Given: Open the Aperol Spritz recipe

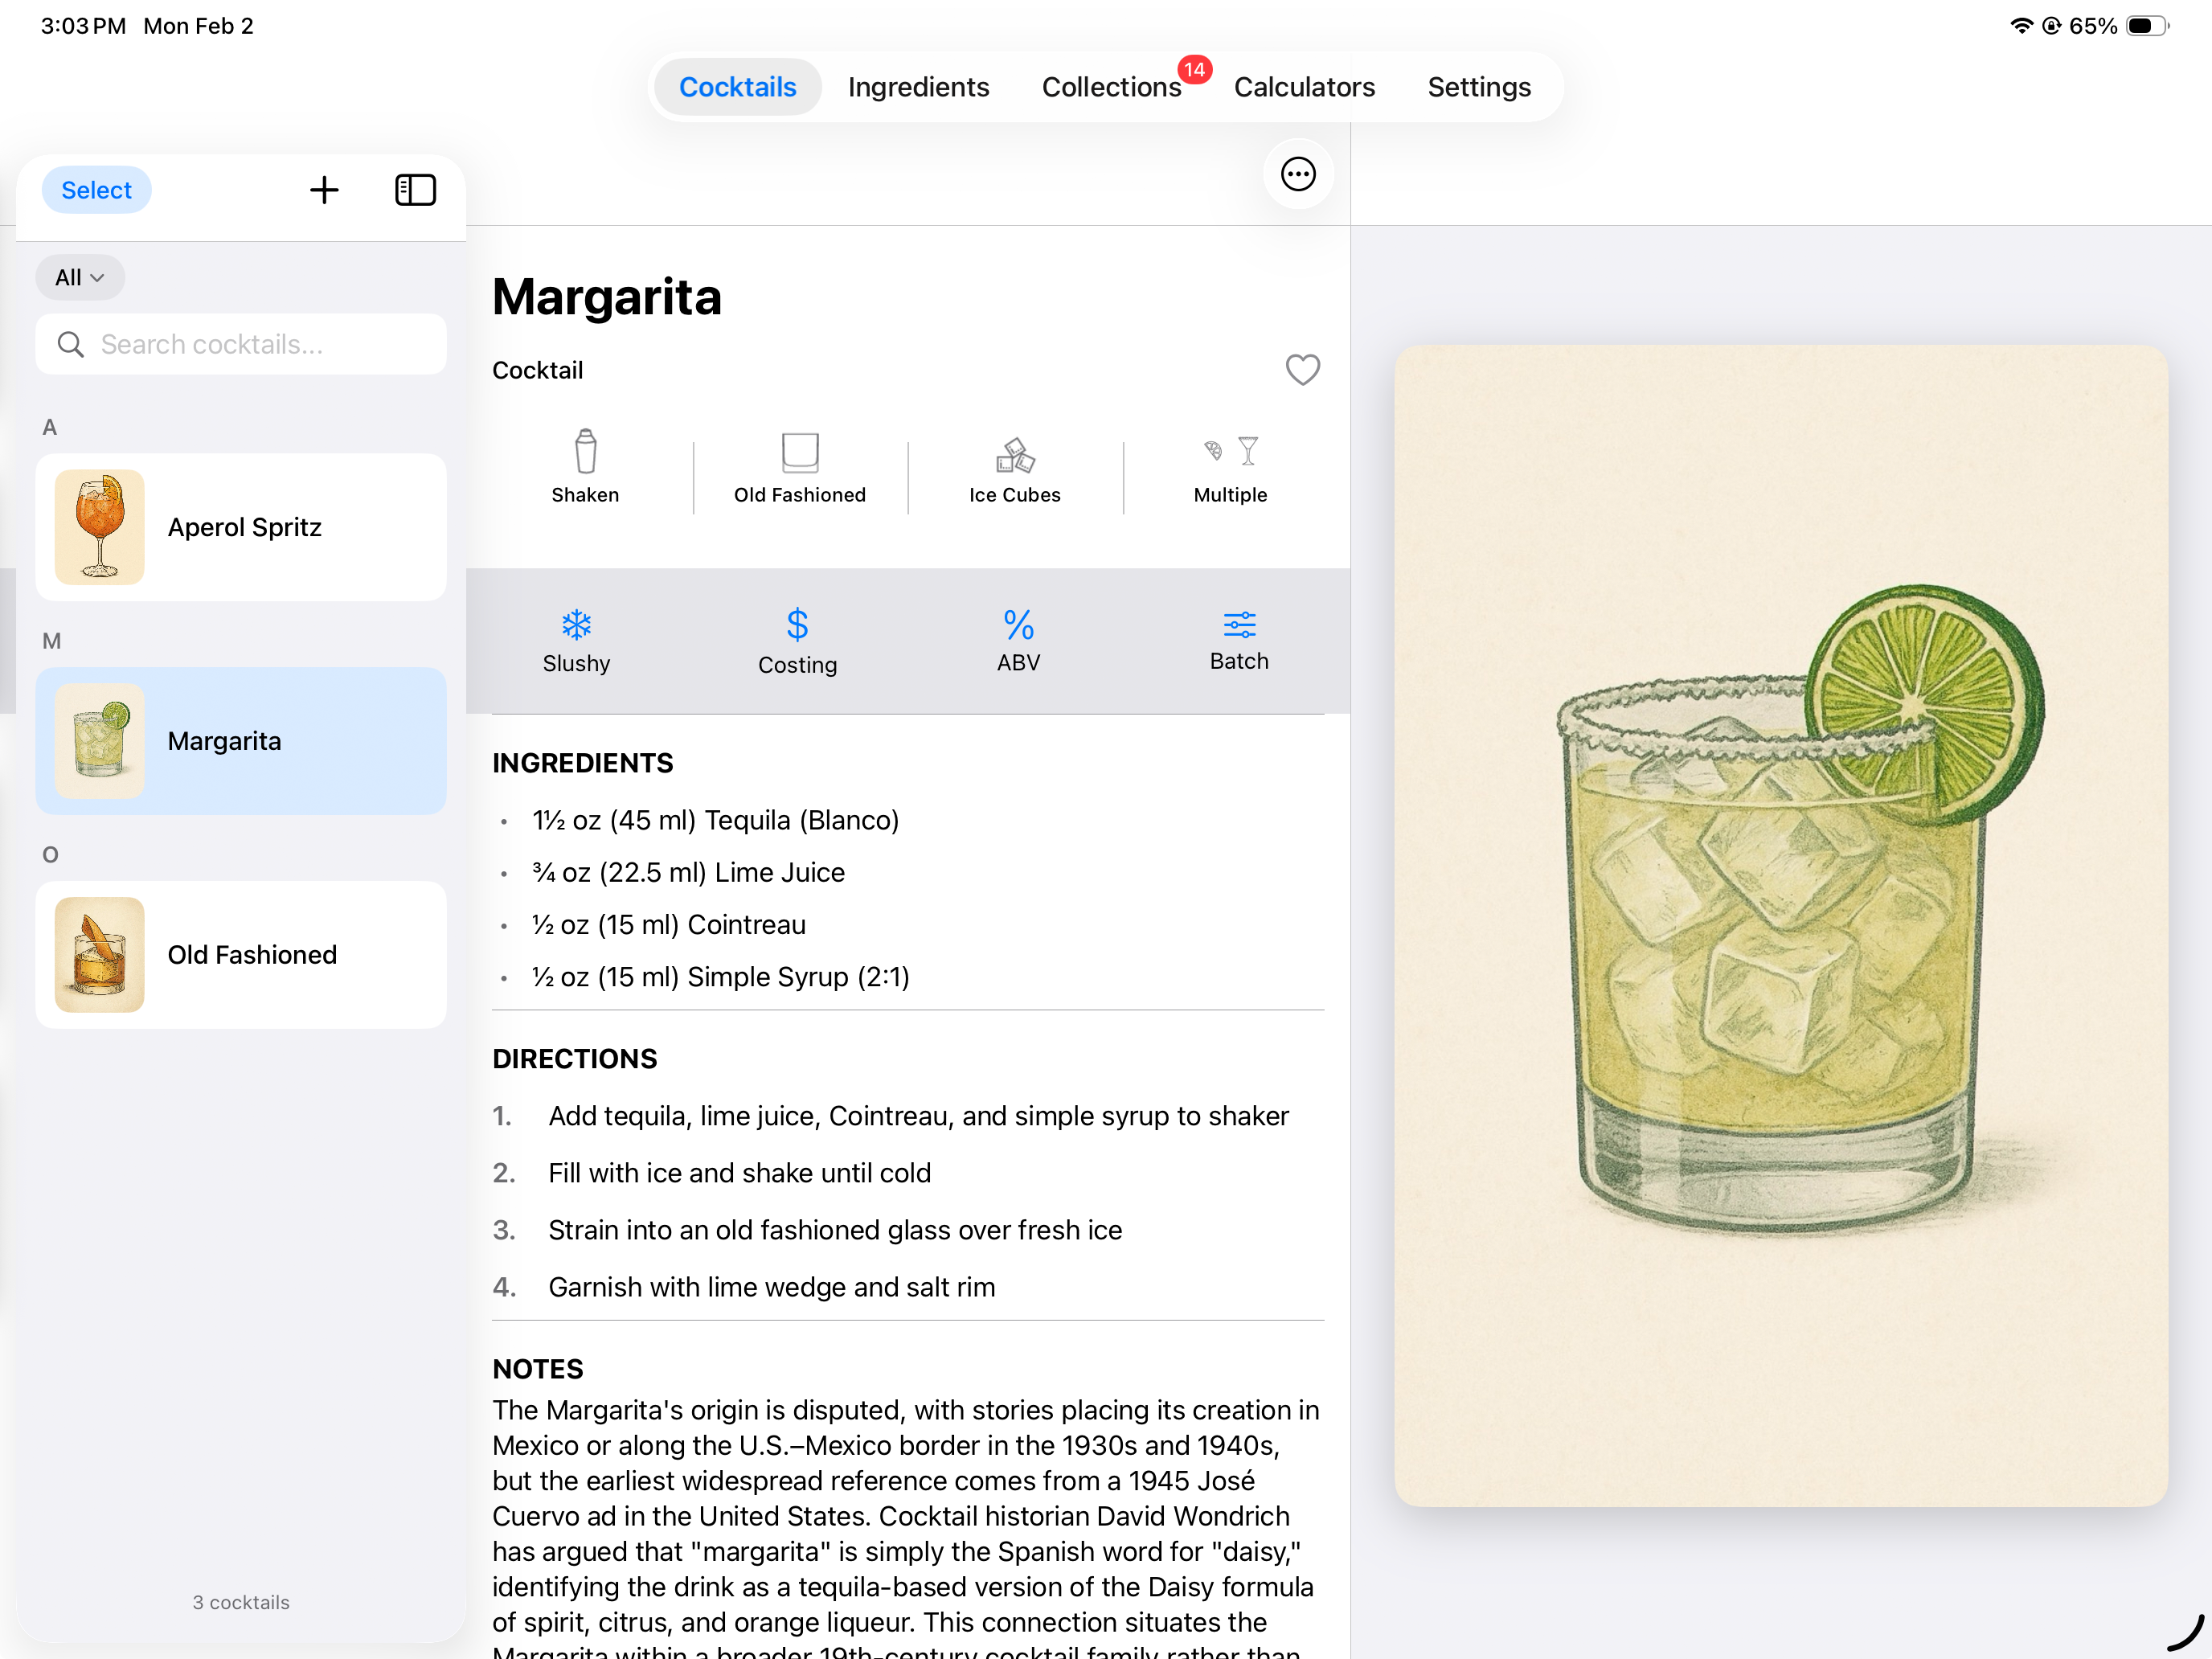Looking at the screenshot, I should (241, 527).
